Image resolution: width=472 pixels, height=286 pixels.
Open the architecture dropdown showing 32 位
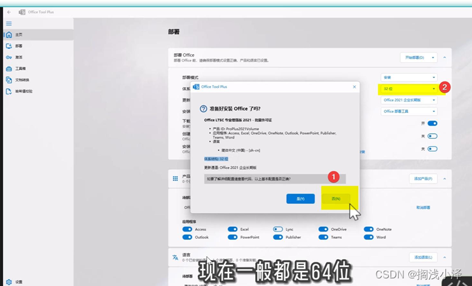(x=409, y=89)
